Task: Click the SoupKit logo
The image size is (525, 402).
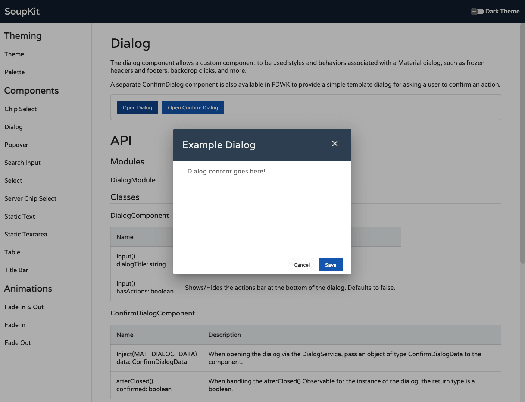Action: click(x=22, y=12)
